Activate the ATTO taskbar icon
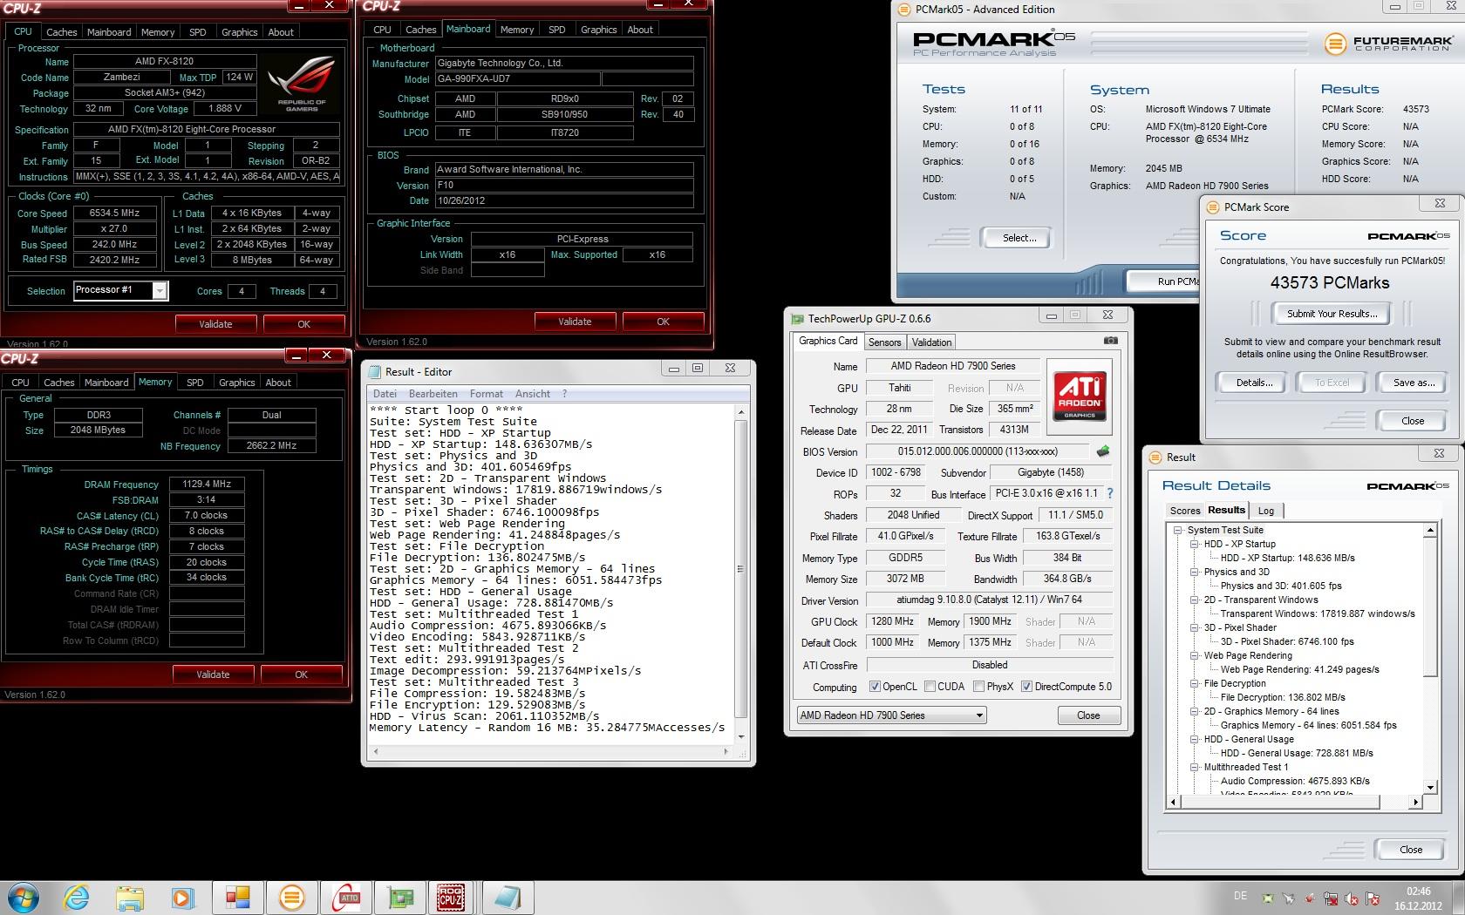The height and width of the screenshot is (915, 1465). point(344,898)
